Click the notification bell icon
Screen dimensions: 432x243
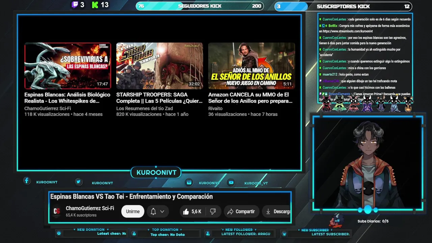(x=153, y=212)
